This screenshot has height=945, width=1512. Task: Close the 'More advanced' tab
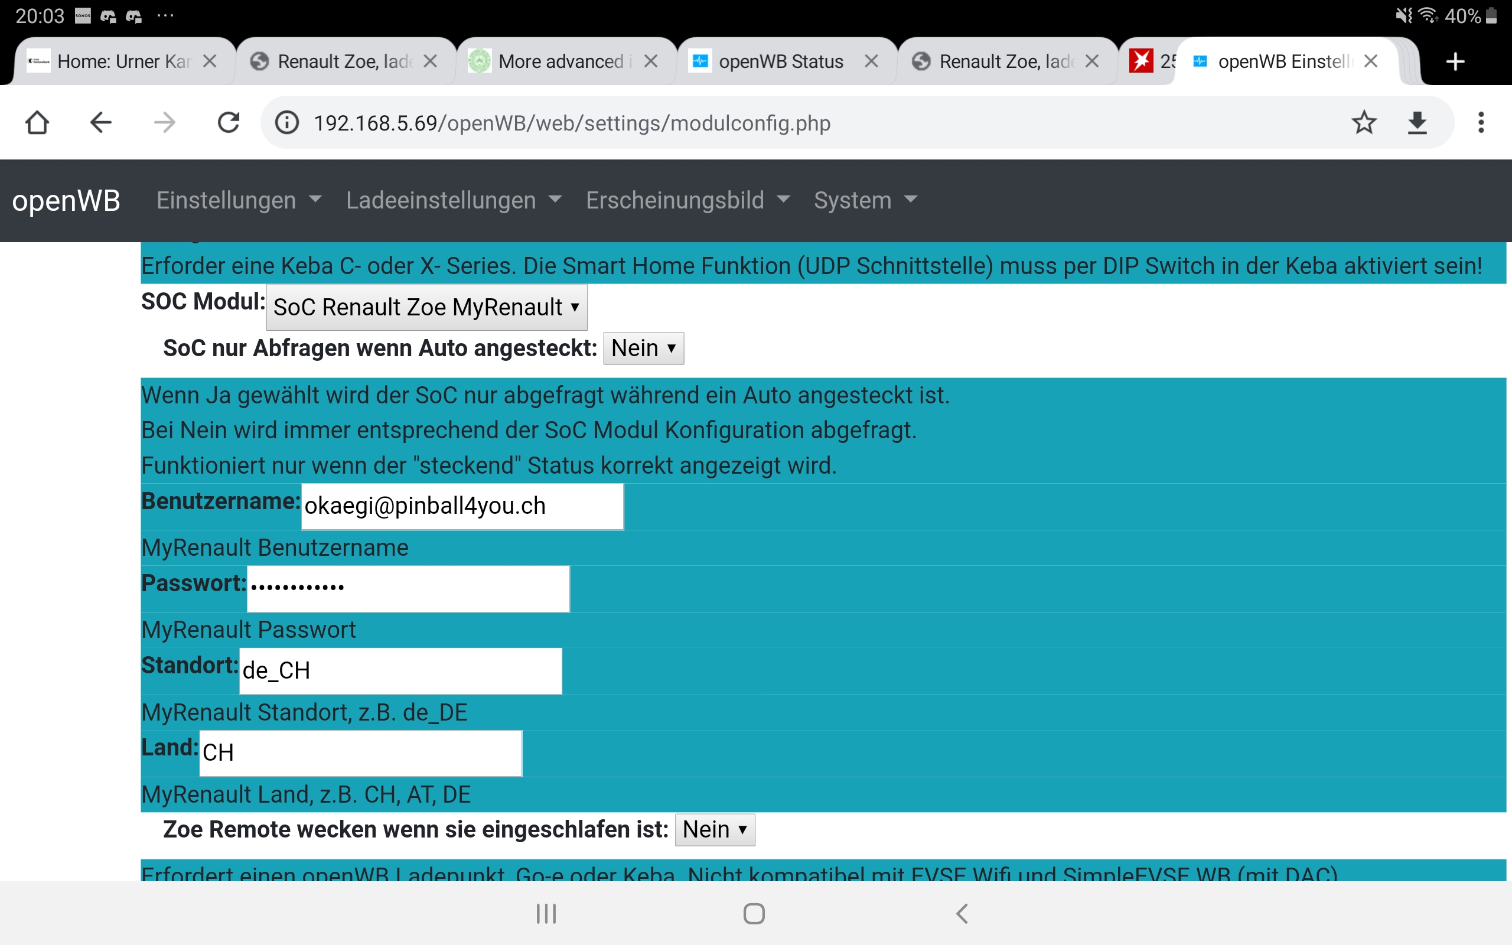coord(650,62)
